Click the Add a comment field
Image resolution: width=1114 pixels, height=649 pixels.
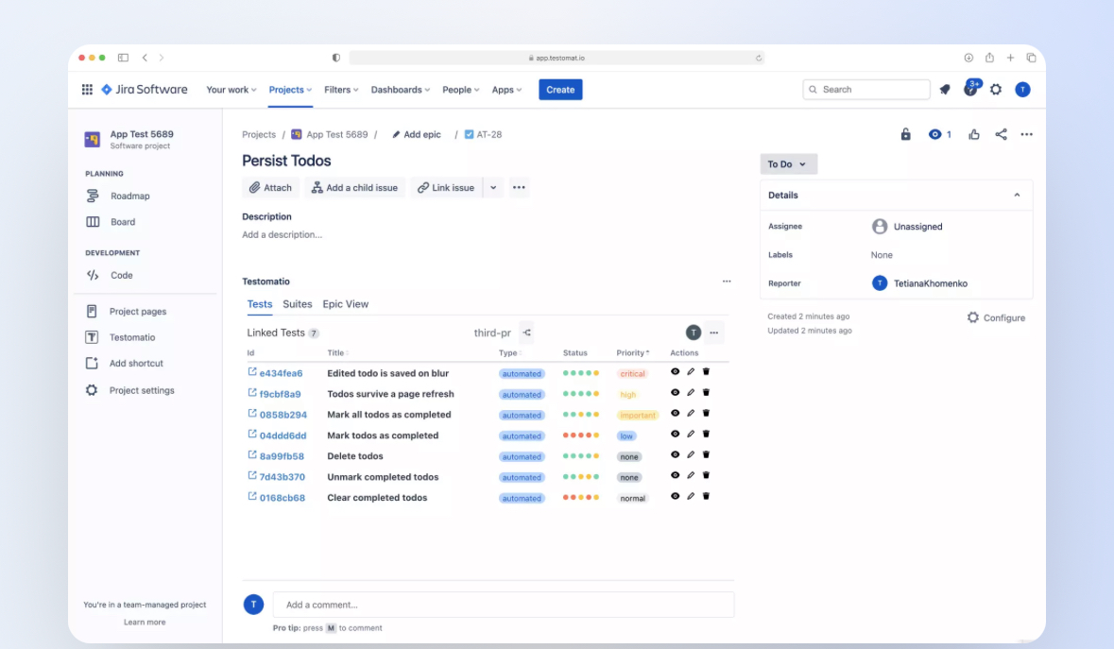(x=503, y=605)
